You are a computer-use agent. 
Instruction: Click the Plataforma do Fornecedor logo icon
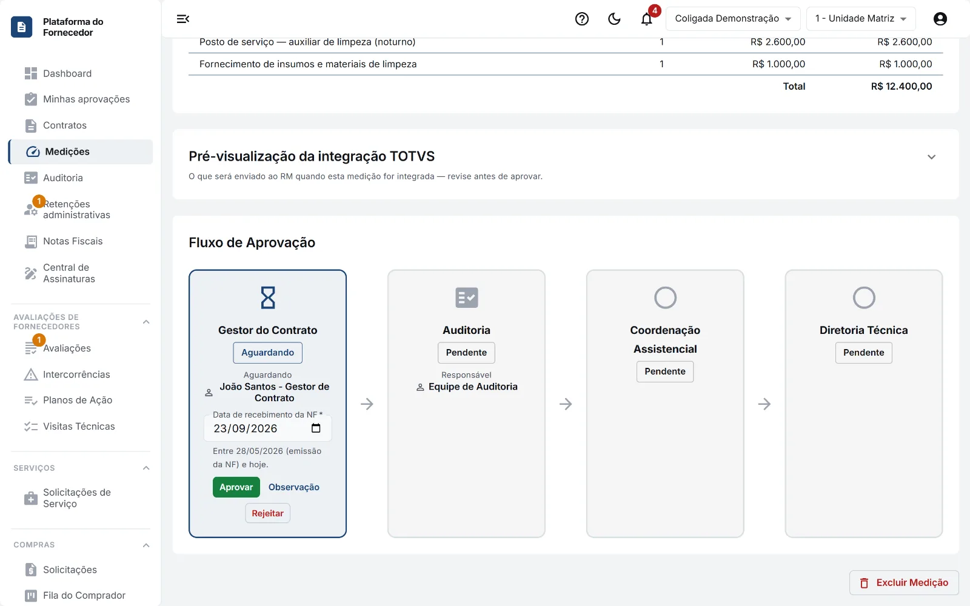coord(22,27)
